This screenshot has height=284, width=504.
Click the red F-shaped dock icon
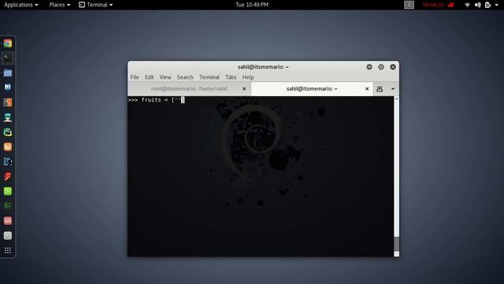[x=8, y=177]
